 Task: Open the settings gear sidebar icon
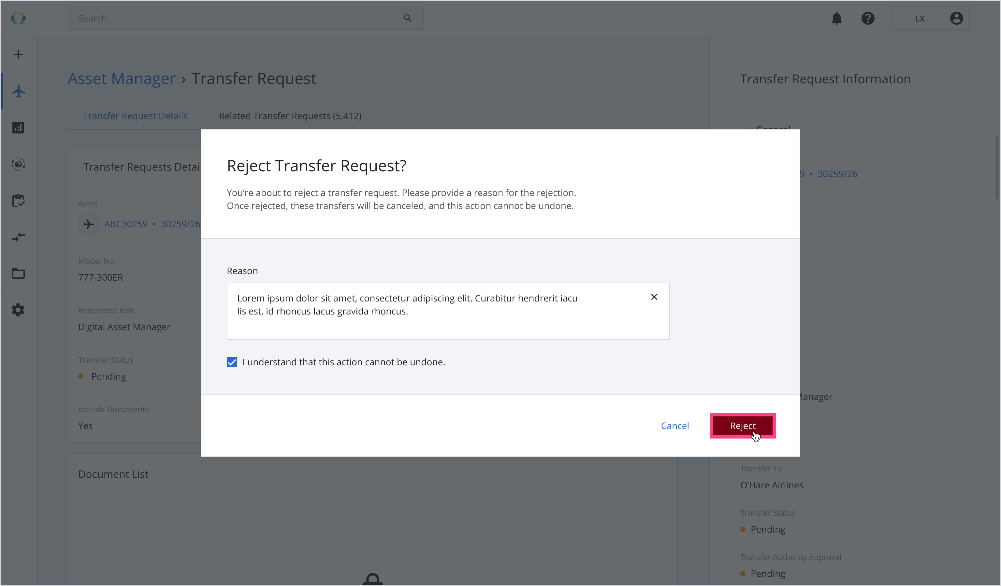tap(18, 310)
